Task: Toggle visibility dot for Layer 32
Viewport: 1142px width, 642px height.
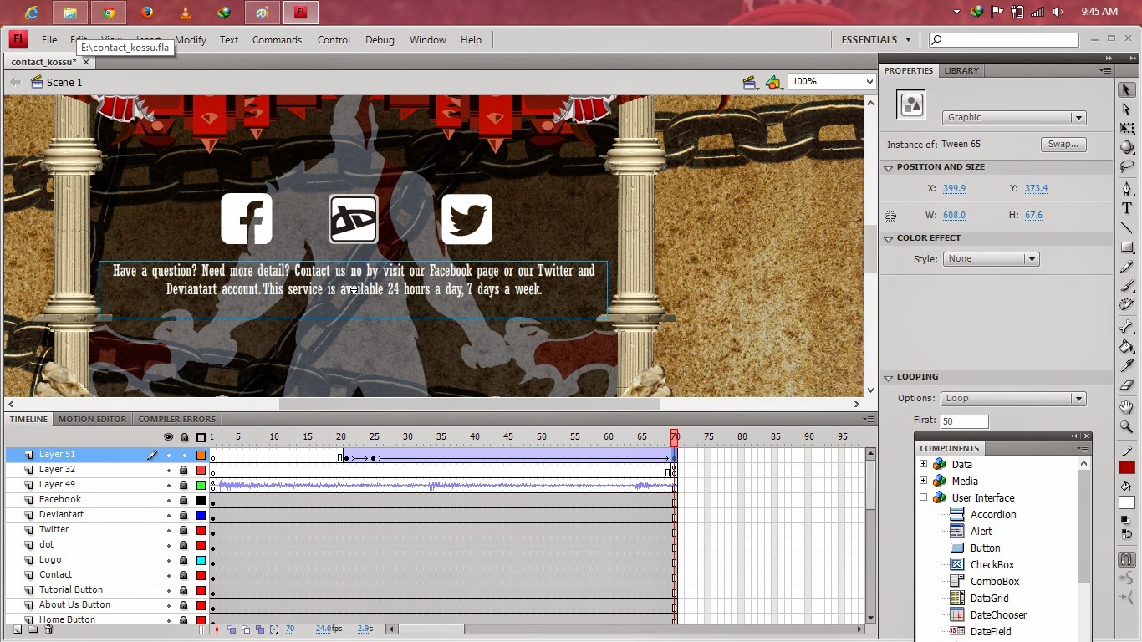Action: (169, 470)
